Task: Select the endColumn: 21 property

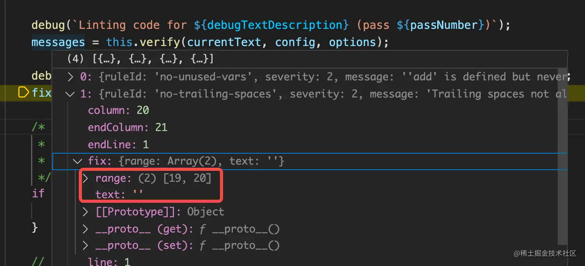Action: coord(128,128)
